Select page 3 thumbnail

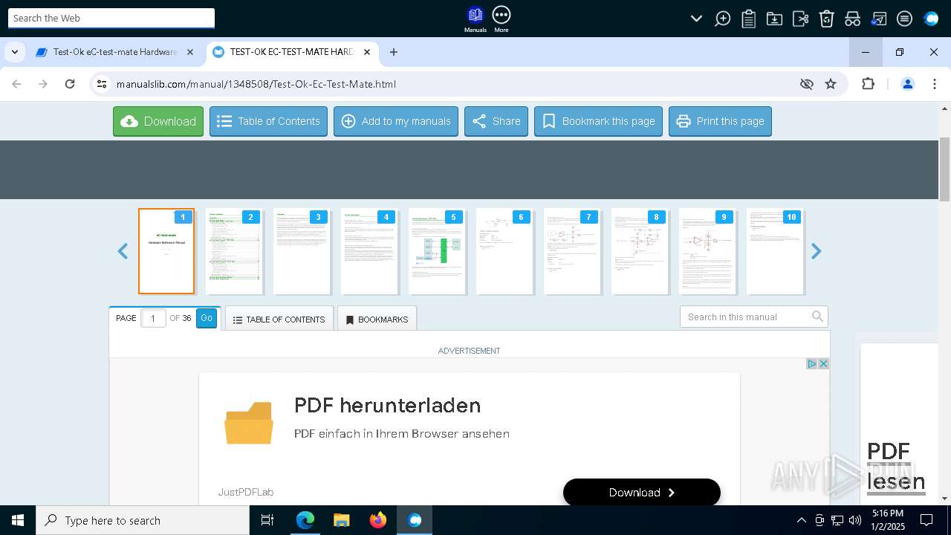click(x=302, y=251)
